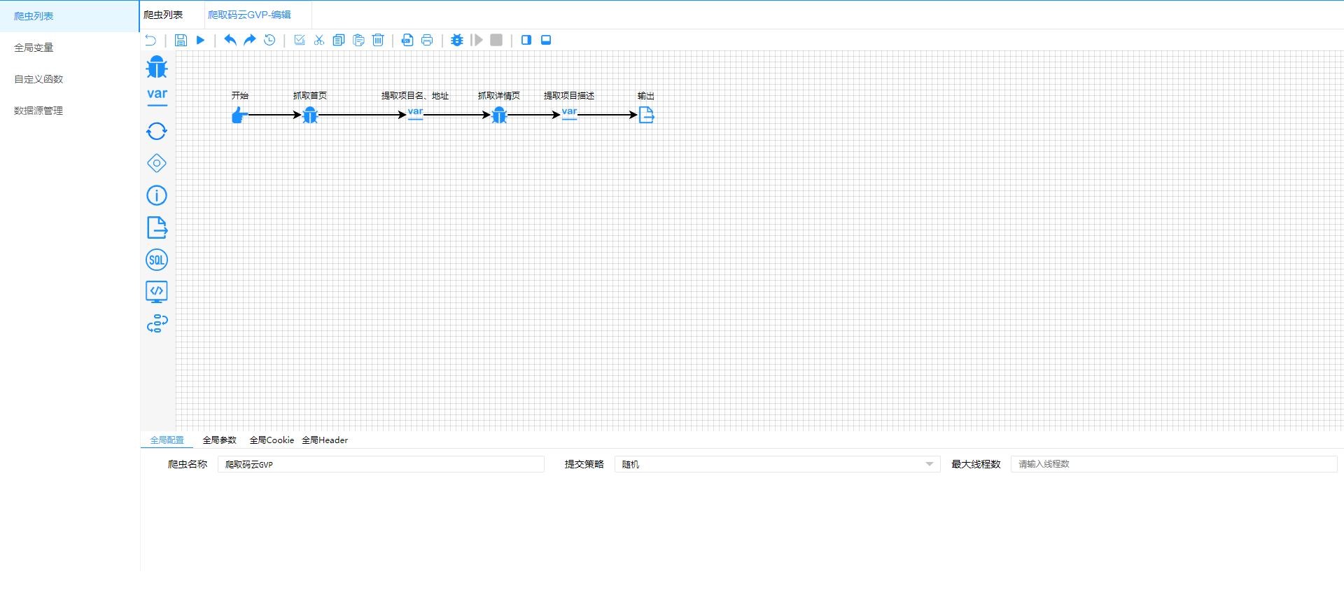The width and height of the screenshot is (1344, 602).
Task: Select the 抓取首页 crawler node
Action: (310, 115)
